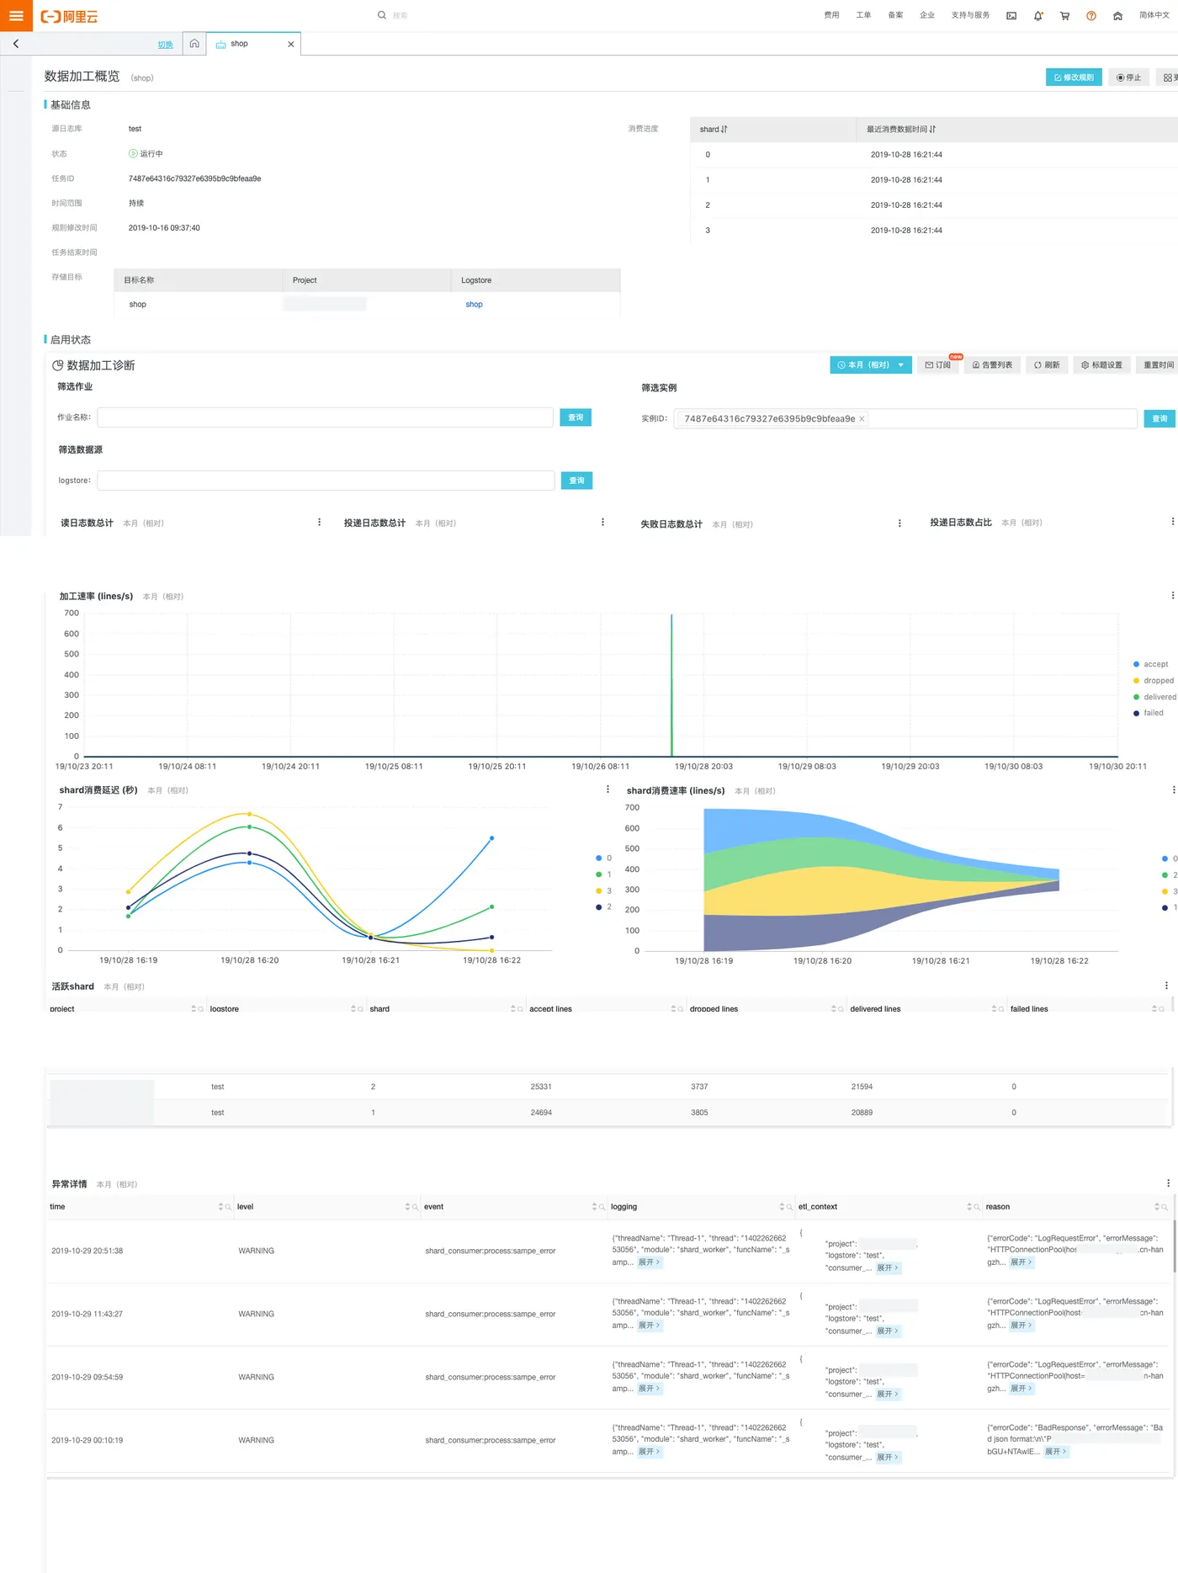Expand etl_context for 2019-10-29 20:51:38 row

click(x=888, y=1268)
